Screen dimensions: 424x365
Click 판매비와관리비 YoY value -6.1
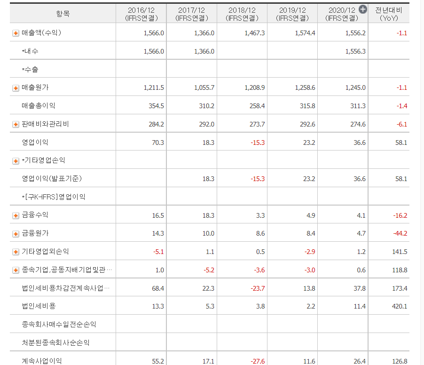(x=401, y=124)
